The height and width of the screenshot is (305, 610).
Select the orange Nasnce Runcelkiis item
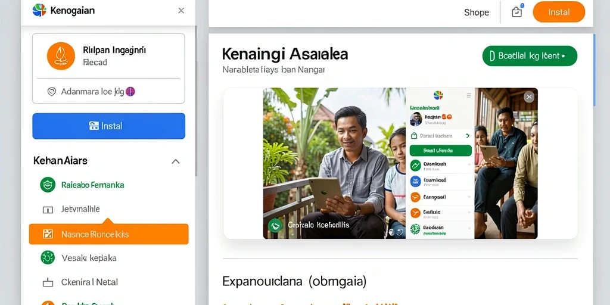pos(108,234)
